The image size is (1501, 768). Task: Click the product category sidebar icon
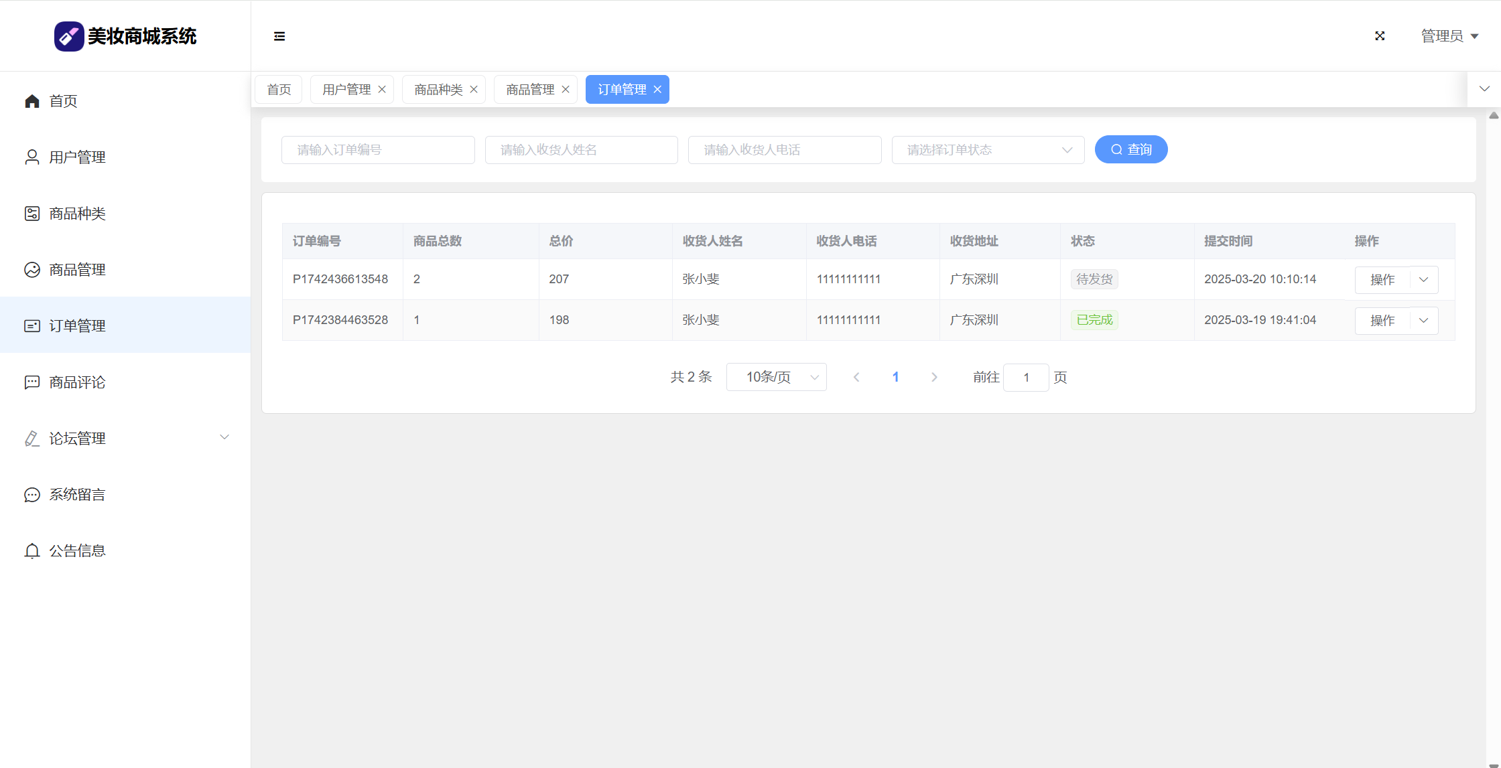(x=32, y=214)
